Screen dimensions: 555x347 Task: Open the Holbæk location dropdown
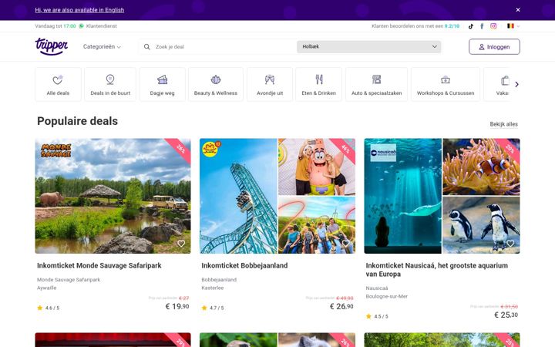coord(368,47)
